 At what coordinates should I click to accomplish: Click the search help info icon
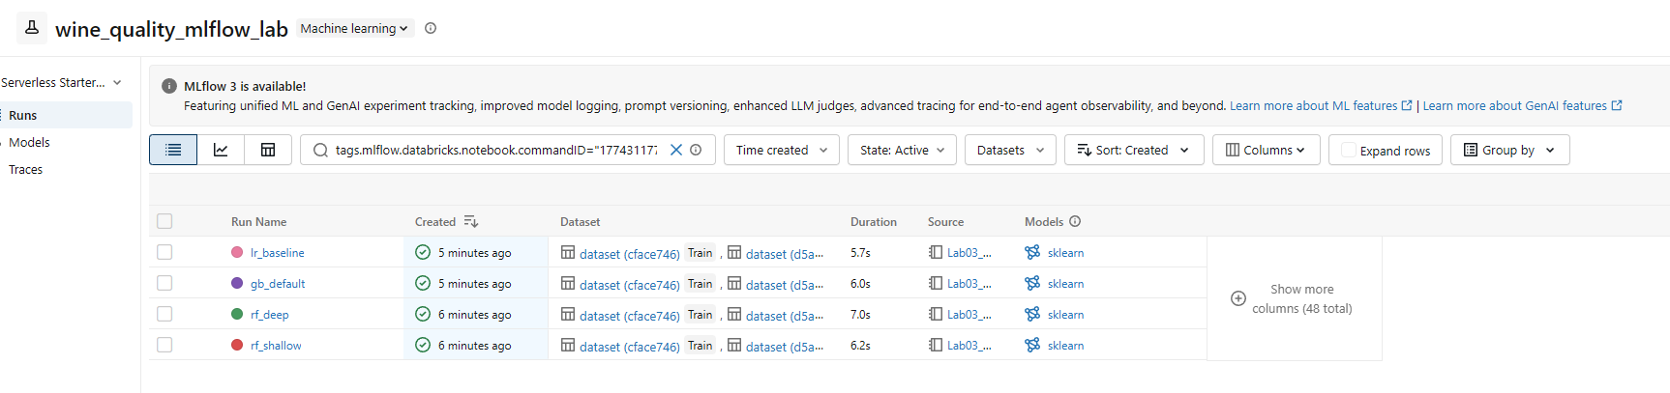[x=696, y=150]
